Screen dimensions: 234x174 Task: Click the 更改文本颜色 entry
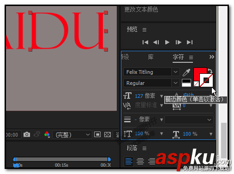pos(141,10)
